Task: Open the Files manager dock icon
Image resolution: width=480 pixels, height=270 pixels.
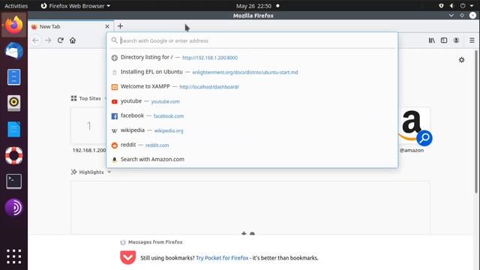Action: point(13,76)
